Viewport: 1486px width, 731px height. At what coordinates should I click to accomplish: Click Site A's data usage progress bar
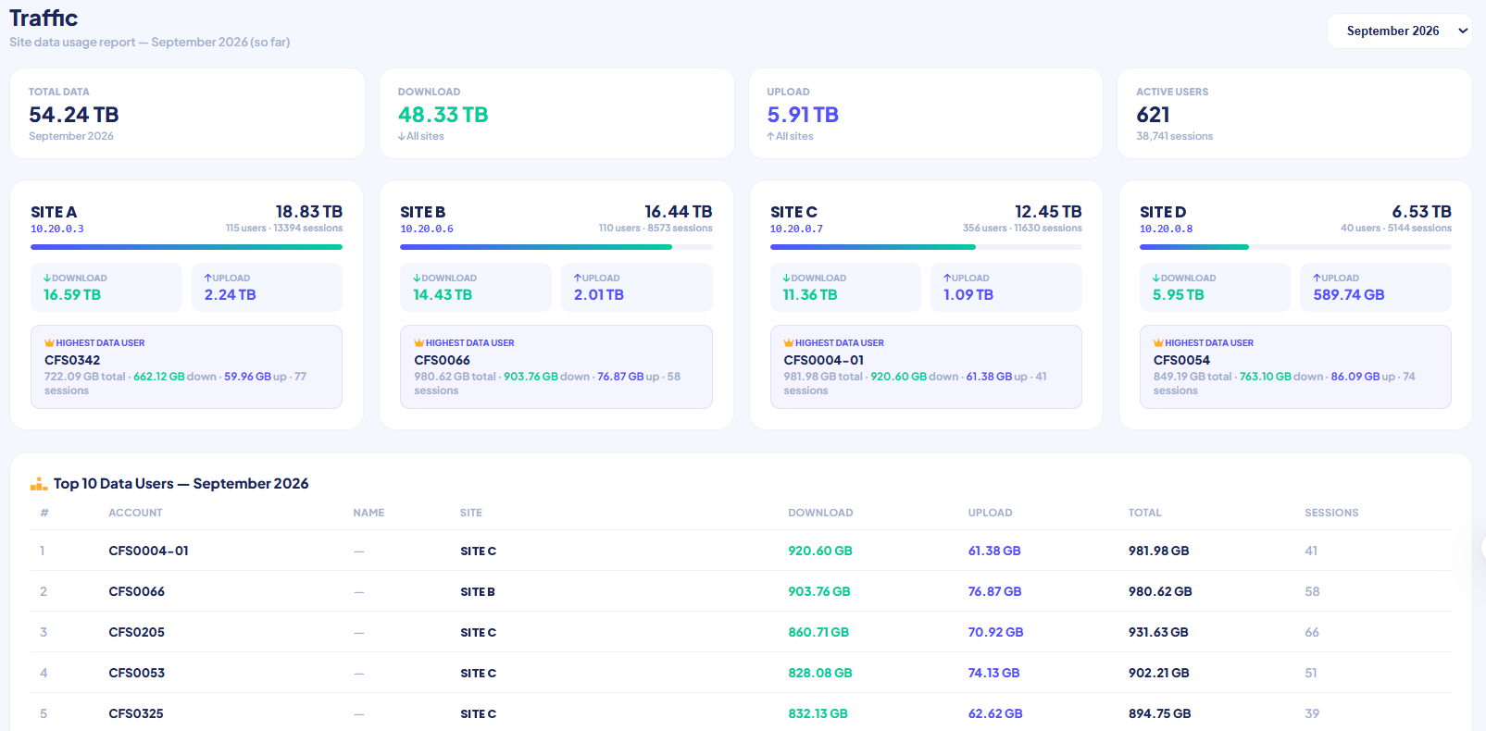187,247
